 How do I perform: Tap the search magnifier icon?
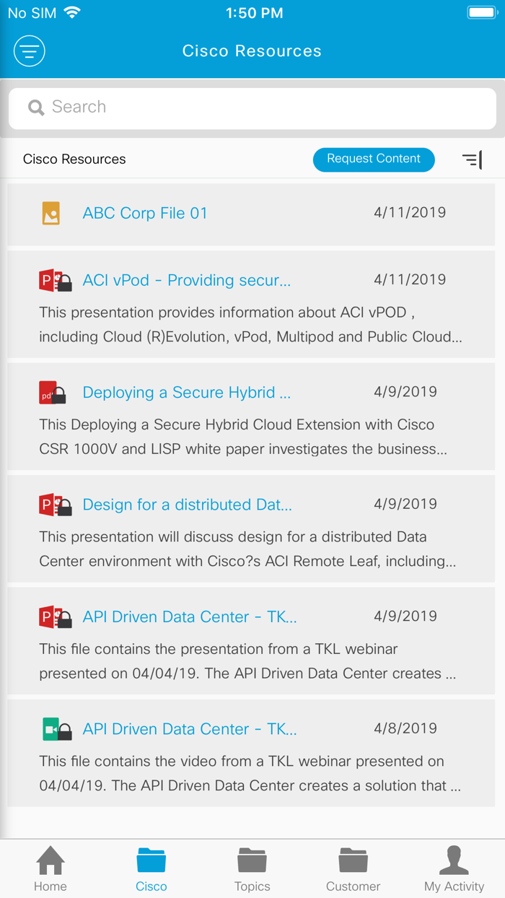(36, 108)
